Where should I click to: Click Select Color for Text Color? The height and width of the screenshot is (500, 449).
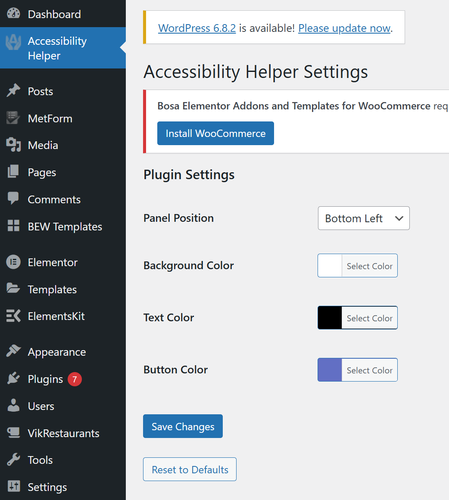369,317
